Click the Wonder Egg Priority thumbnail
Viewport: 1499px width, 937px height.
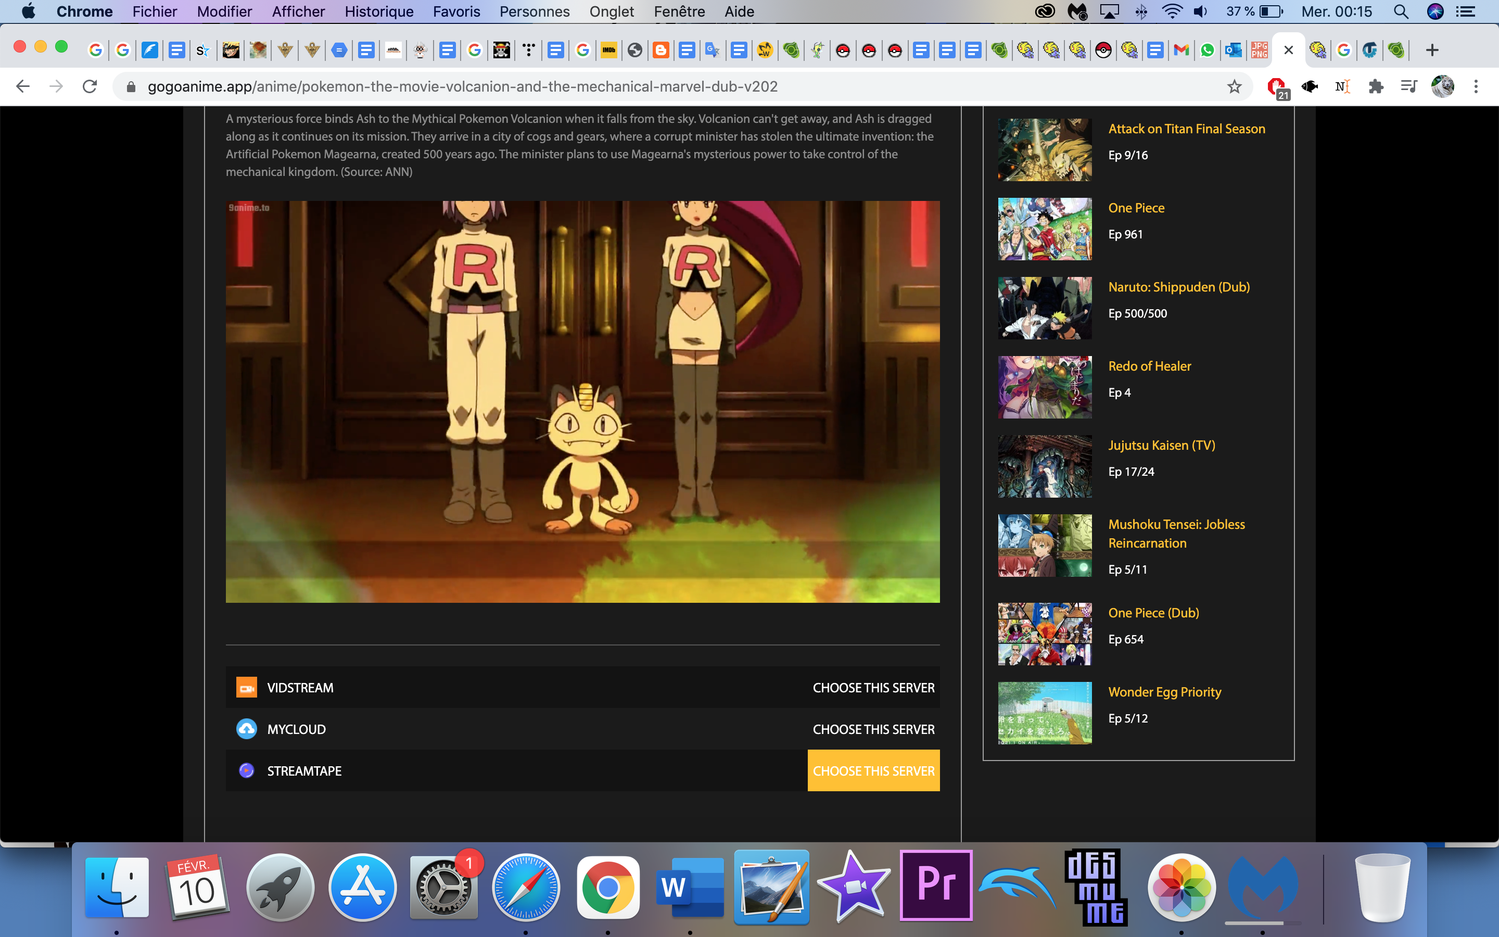coord(1044,713)
